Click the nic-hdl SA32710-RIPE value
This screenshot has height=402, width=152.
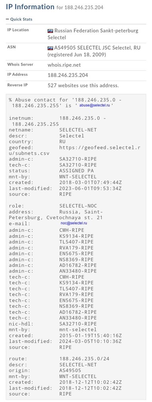78,324
